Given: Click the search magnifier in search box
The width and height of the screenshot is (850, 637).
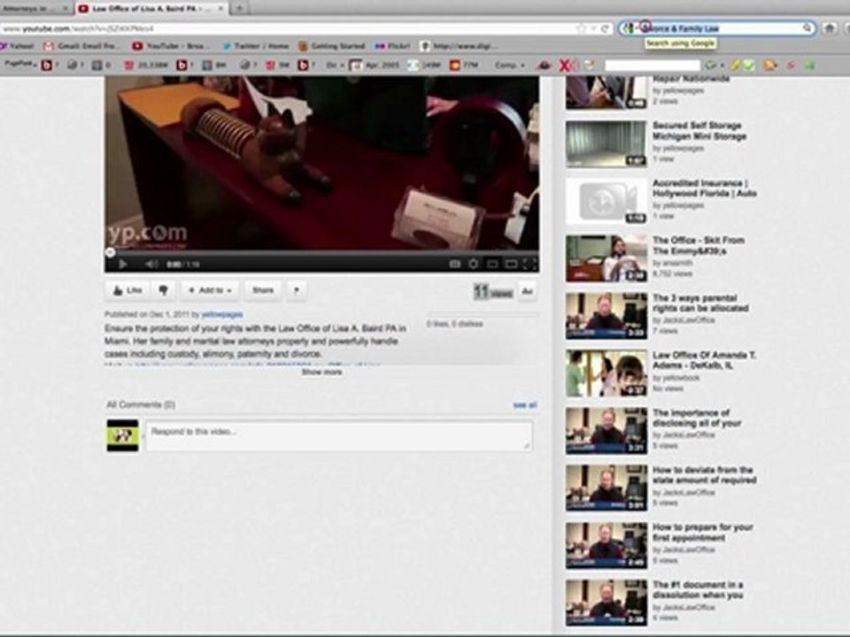Looking at the screenshot, I should (807, 28).
